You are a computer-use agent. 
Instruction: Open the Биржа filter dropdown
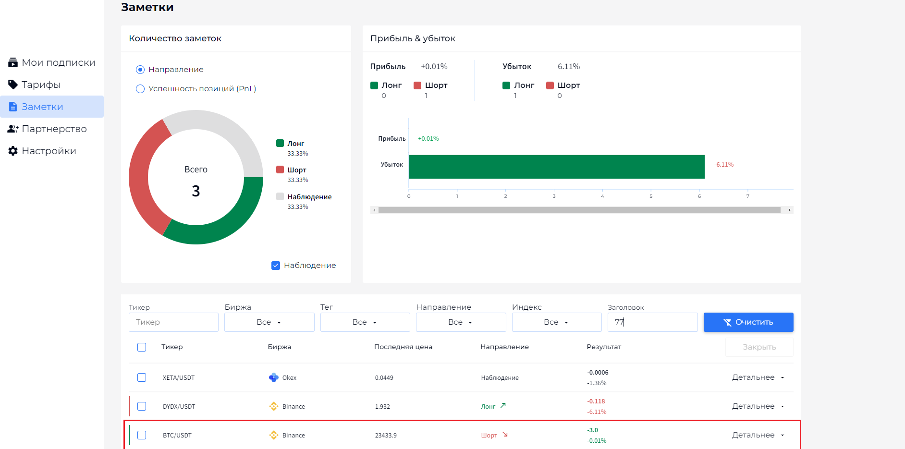269,322
